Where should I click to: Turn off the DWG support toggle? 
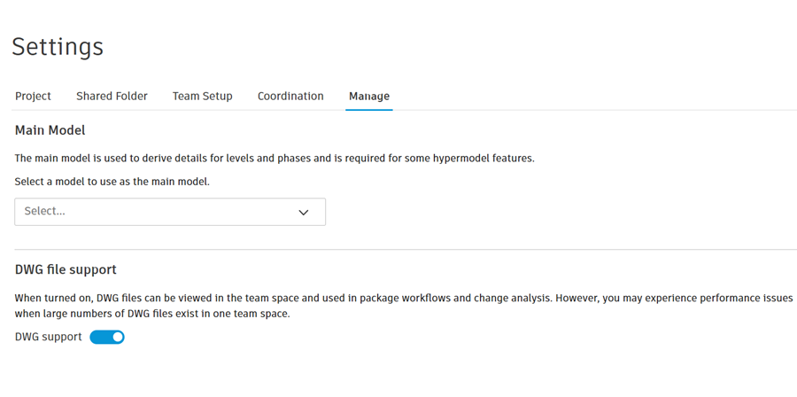[x=107, y=337]
